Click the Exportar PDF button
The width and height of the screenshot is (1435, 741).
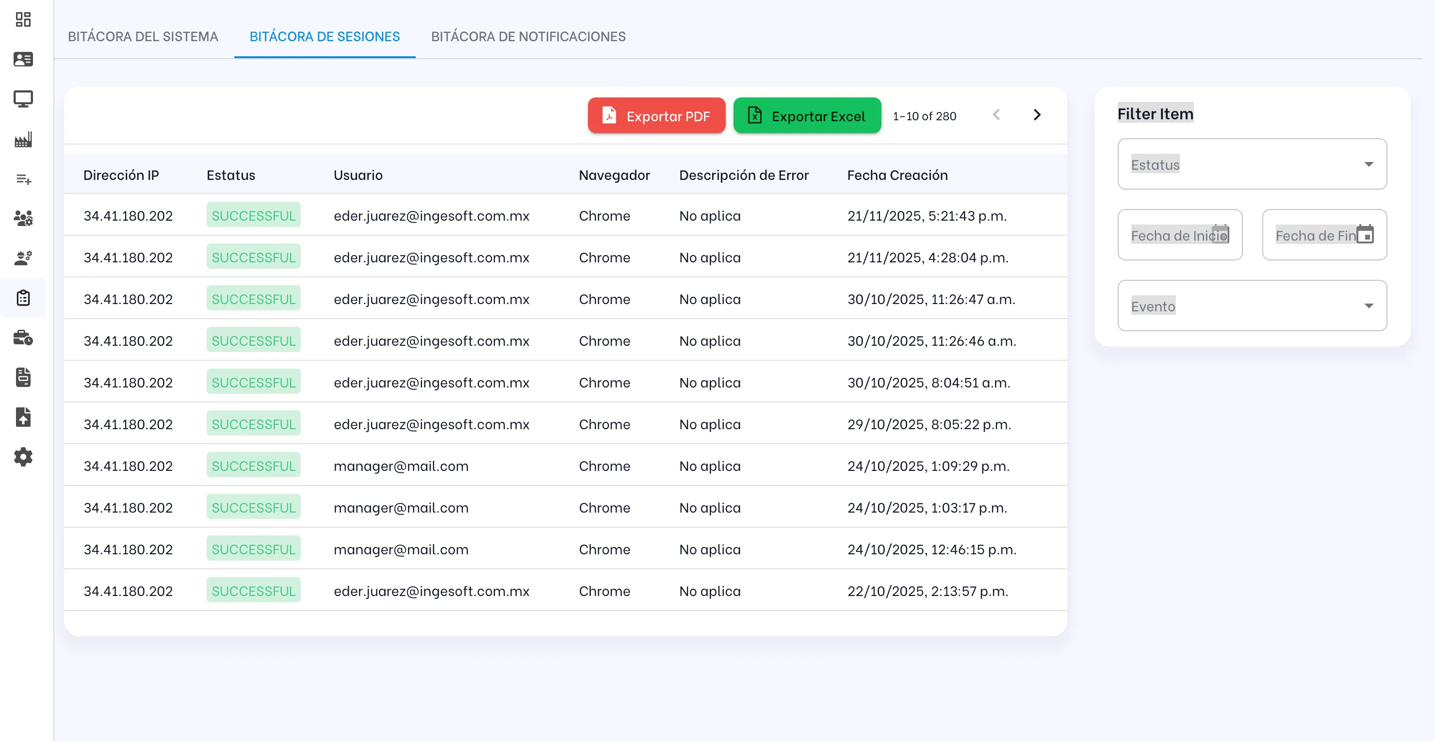[x=656, y=116]
